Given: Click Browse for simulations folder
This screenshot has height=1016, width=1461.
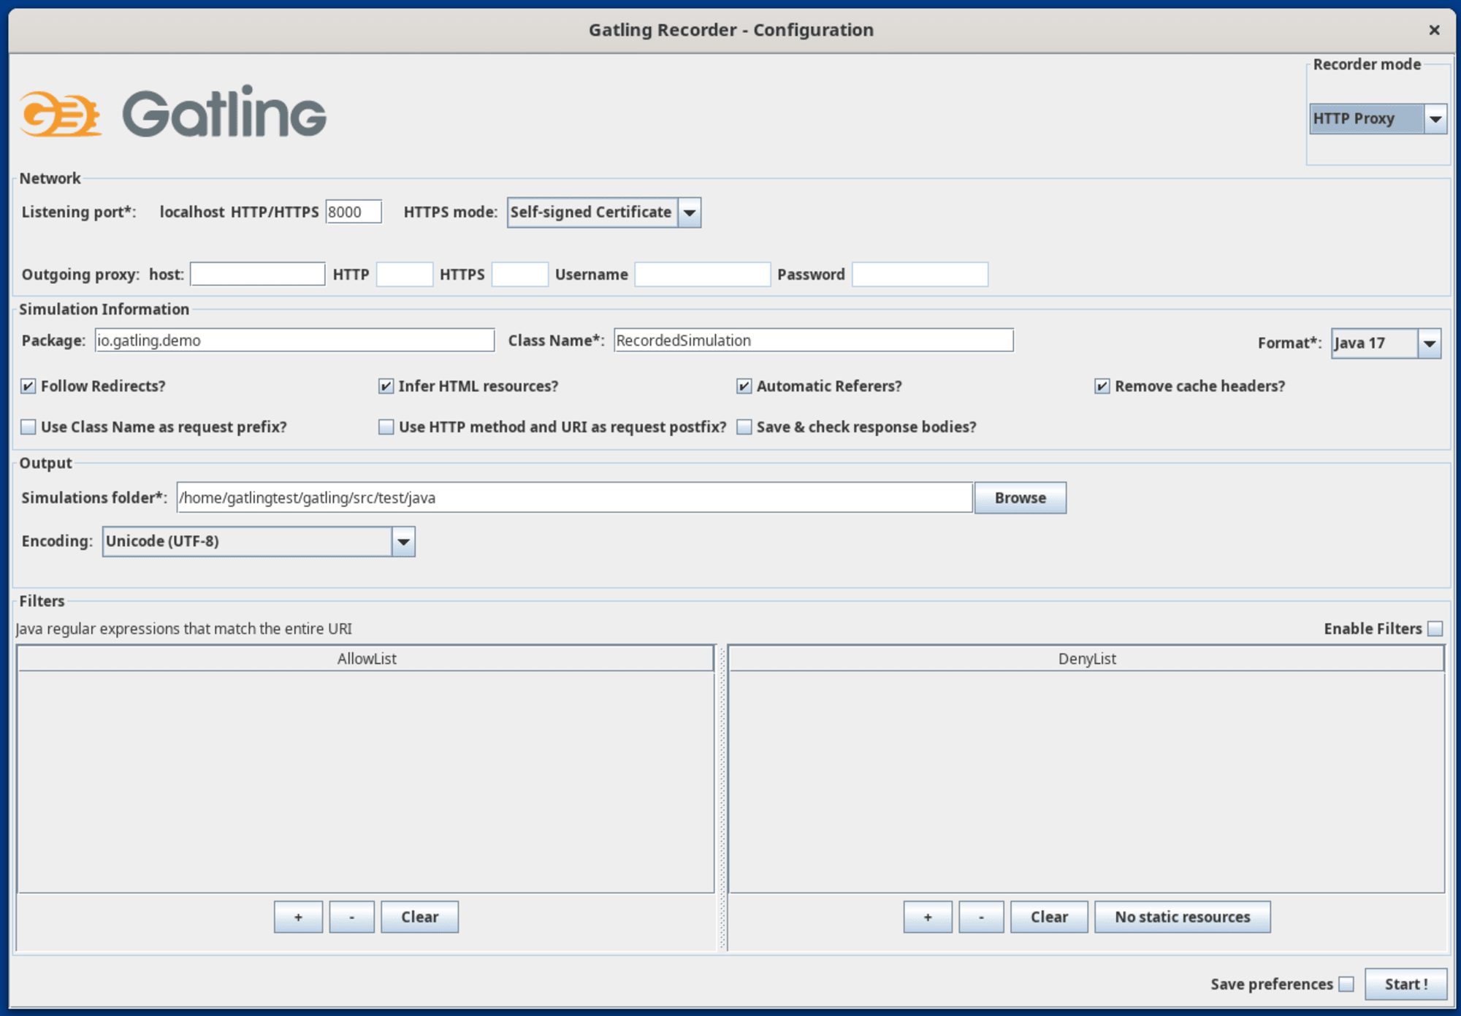Looking at the screenshot, I should pos(1020,497).
